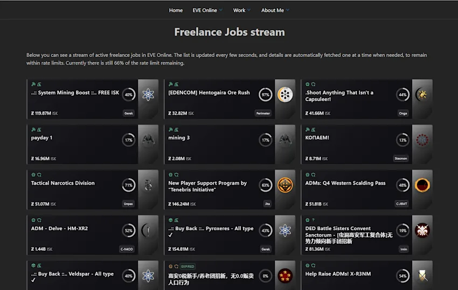Click question mark icon on DED Battle Sisters card
The image size is (458, 290).
[313, 220]
